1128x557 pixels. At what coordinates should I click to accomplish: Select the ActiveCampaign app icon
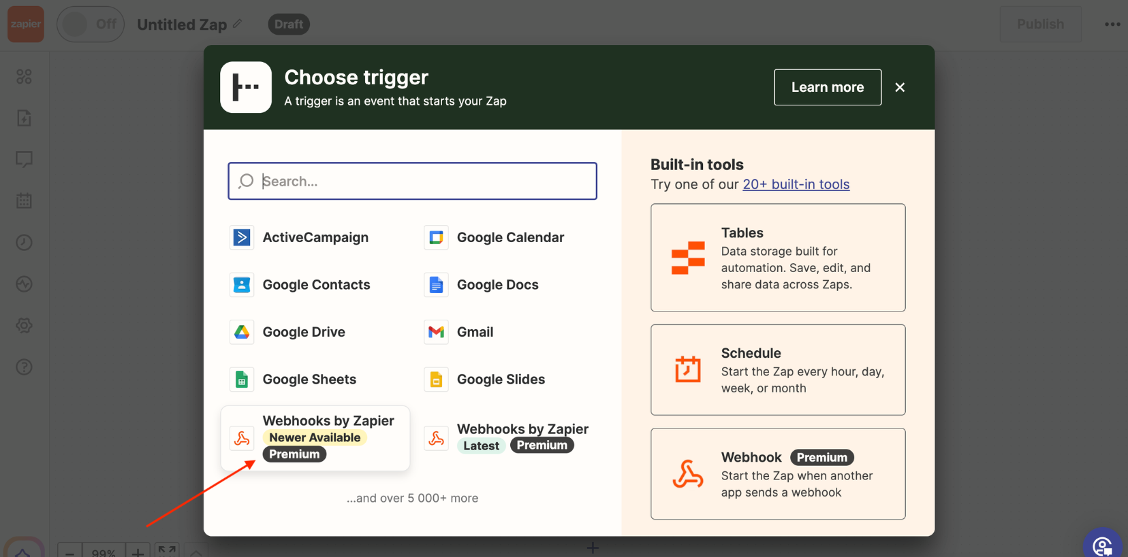[242, 237]
